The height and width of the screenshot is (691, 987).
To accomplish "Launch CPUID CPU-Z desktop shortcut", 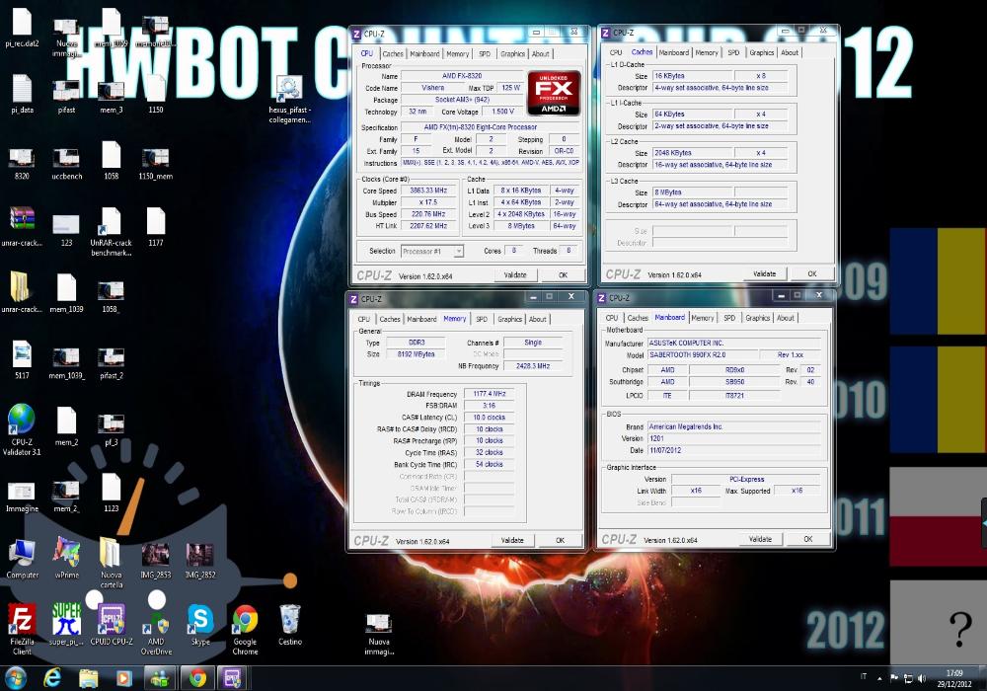I will click(112, 624).
